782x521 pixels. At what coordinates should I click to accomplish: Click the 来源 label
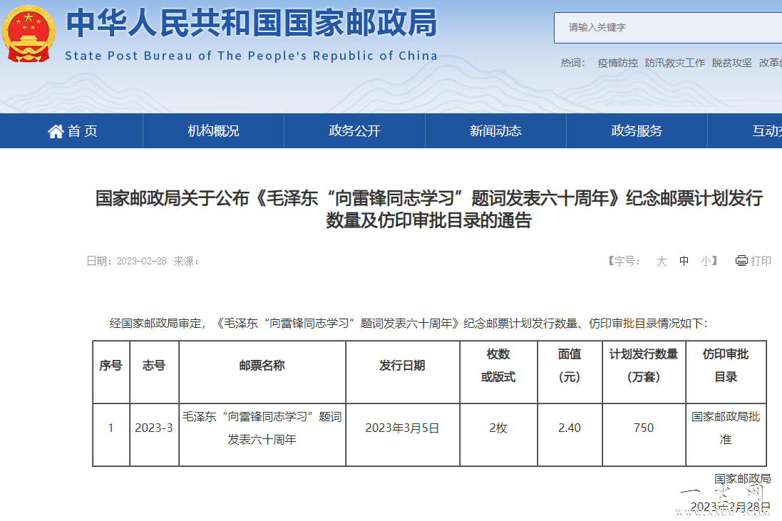tap(186, 262)
